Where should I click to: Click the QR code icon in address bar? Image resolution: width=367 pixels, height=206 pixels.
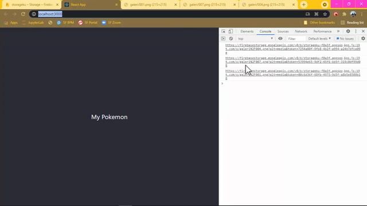(316, 14)
